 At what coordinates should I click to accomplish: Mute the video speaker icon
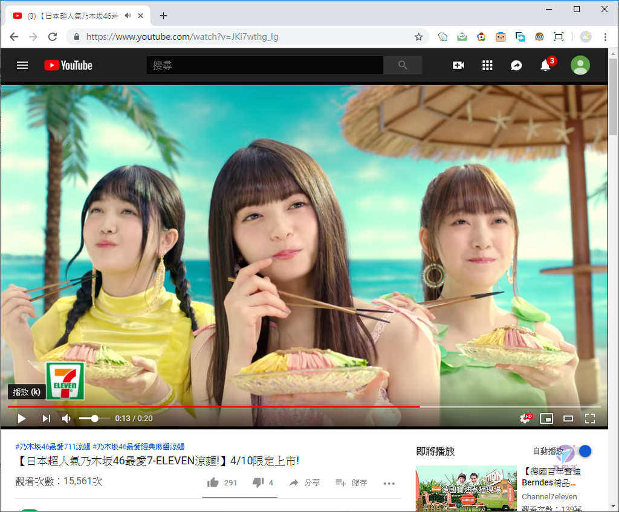click(x=66, y=418)
